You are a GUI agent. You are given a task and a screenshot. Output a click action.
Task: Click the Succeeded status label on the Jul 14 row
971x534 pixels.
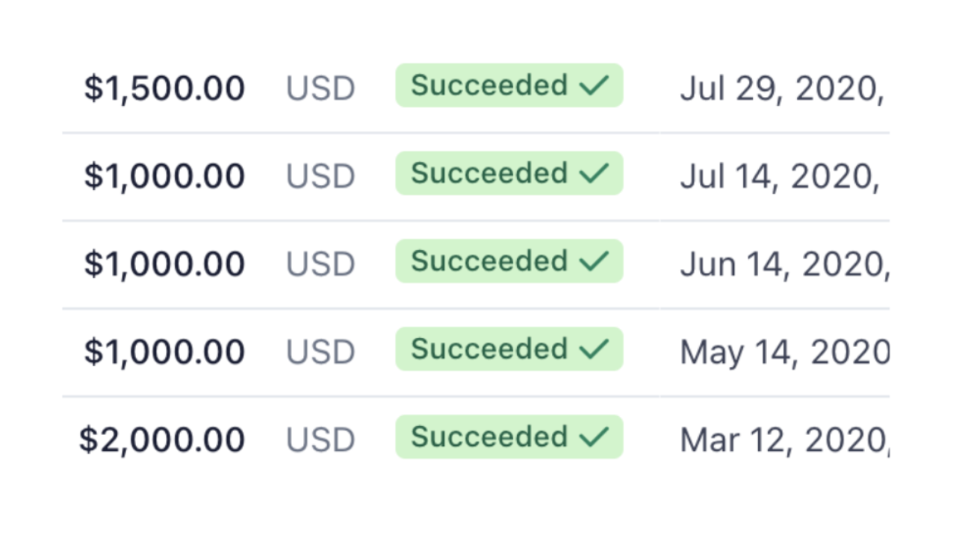(x=489, y=173)
